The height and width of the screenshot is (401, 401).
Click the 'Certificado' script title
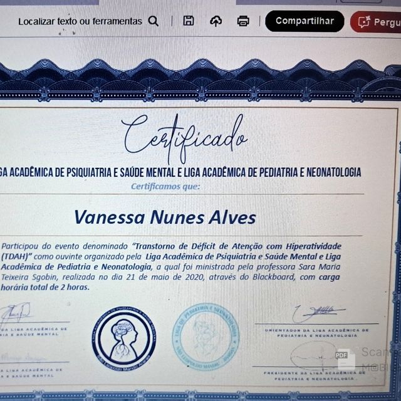[x=184, y=138]
